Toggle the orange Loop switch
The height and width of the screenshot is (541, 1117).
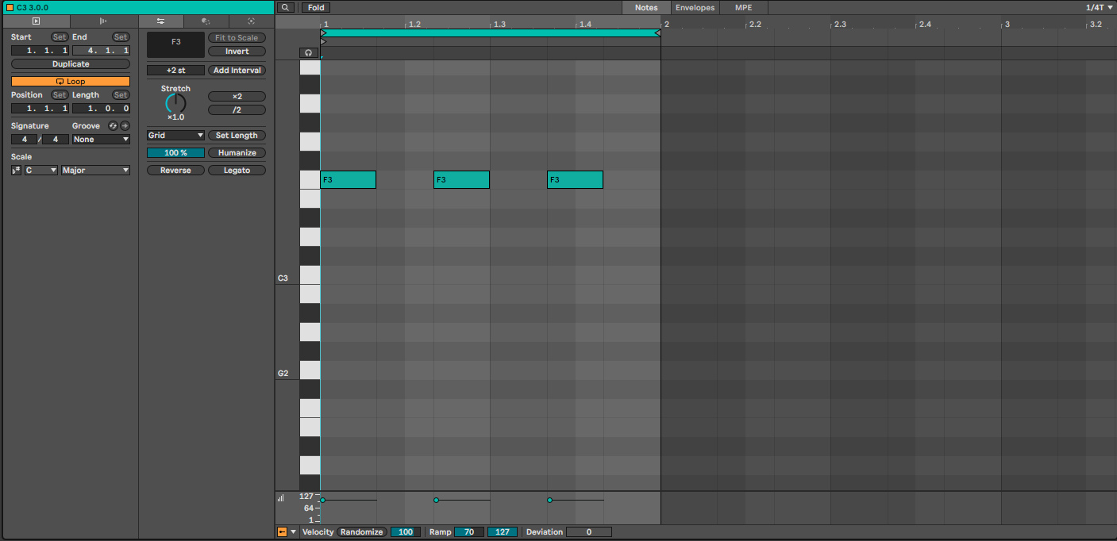click(x=71, y=82)
